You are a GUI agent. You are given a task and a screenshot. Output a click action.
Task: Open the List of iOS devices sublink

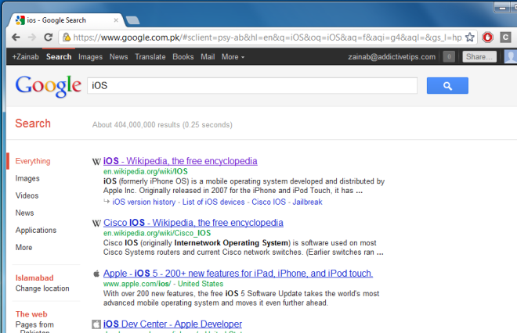point(213,202)
